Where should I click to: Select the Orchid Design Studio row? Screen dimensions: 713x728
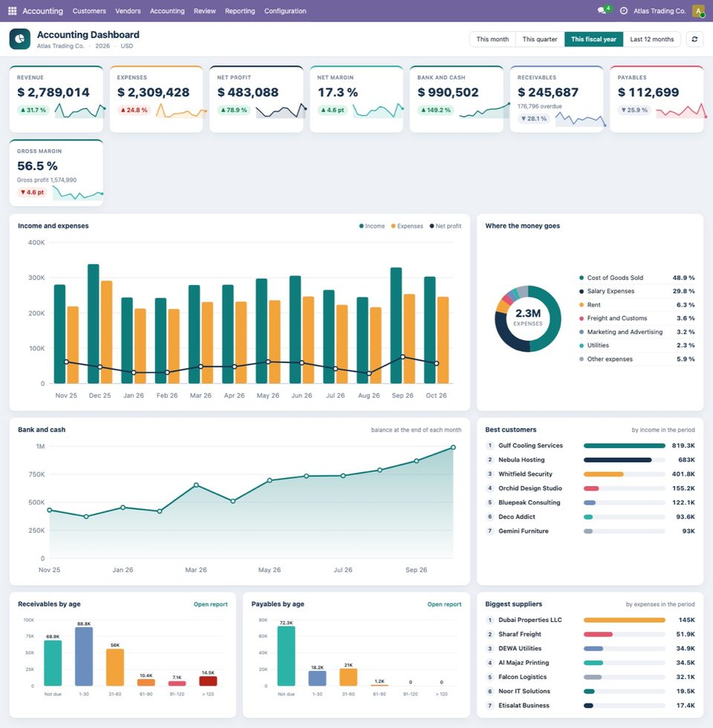590,488
